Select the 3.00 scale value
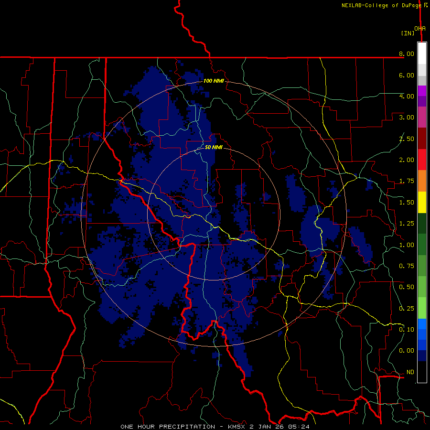This screenshot has height=430, width=430. (x=407, y=118)
